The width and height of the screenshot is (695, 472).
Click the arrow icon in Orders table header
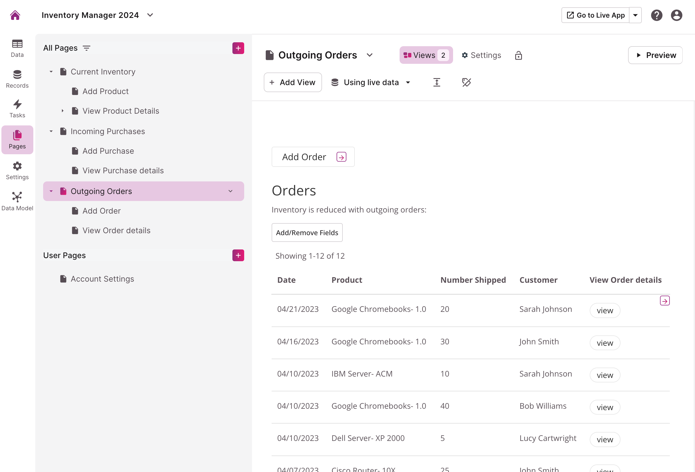tap(664, 301)
